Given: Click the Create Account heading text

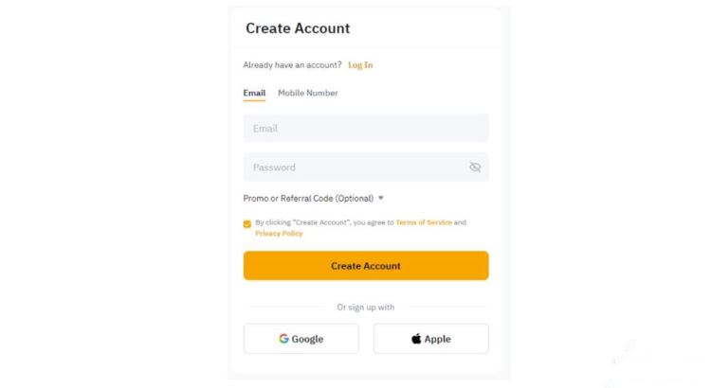Looking at the screenshot, I should [298, 28].
